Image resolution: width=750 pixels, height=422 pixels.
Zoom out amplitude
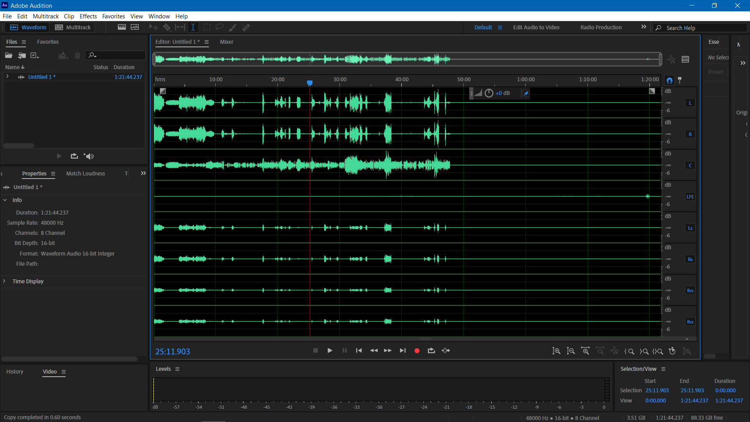[571, 351]
